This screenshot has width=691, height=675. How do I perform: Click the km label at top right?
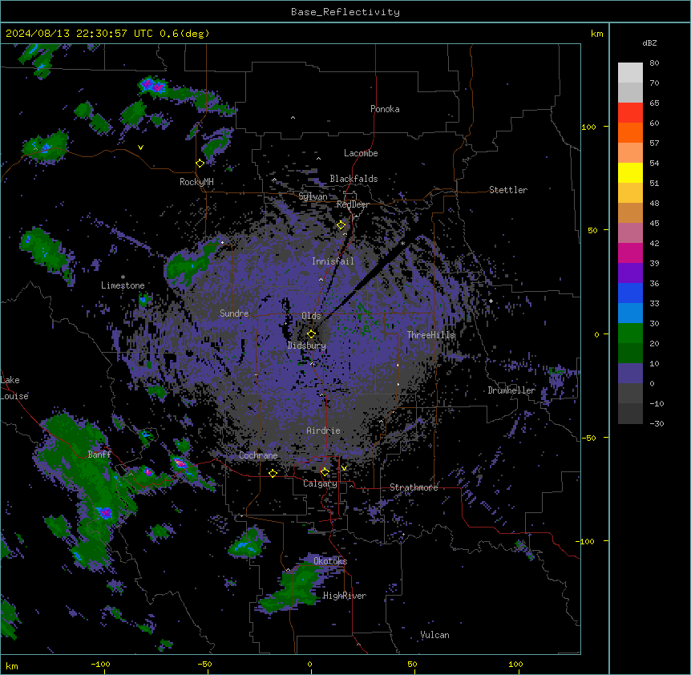(x=597, y=34)
